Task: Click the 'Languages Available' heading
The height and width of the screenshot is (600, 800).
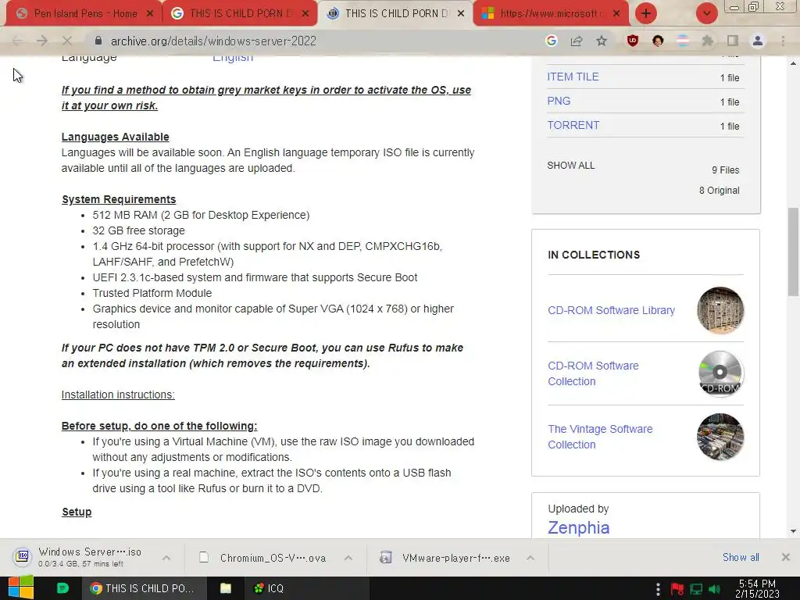Action: click(x=116, y=137)
